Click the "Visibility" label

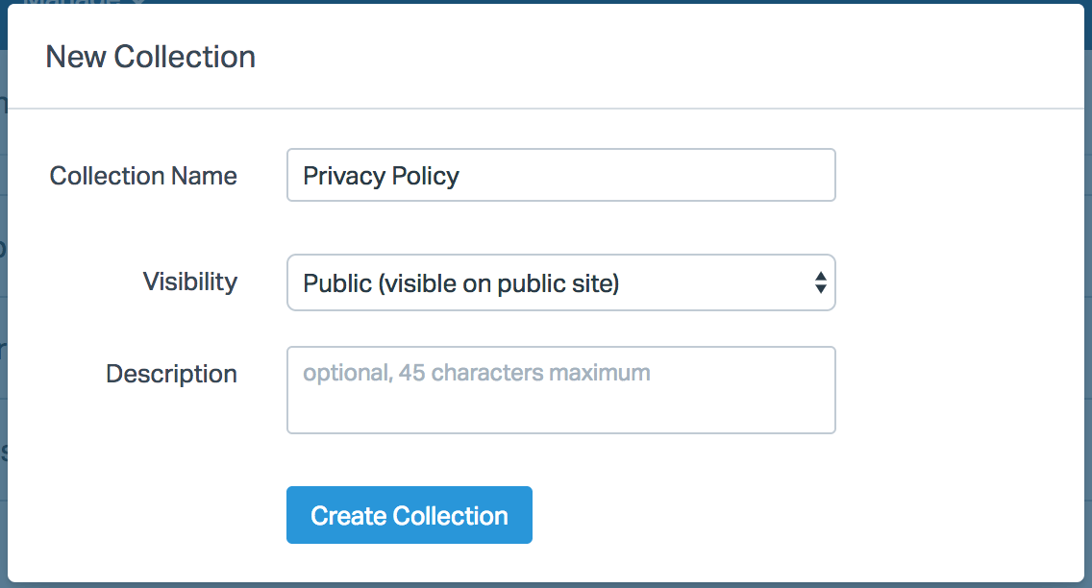189,282
